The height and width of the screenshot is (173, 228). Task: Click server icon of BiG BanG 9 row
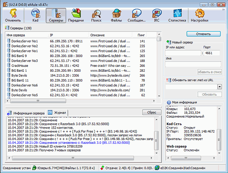coord(9,56)
